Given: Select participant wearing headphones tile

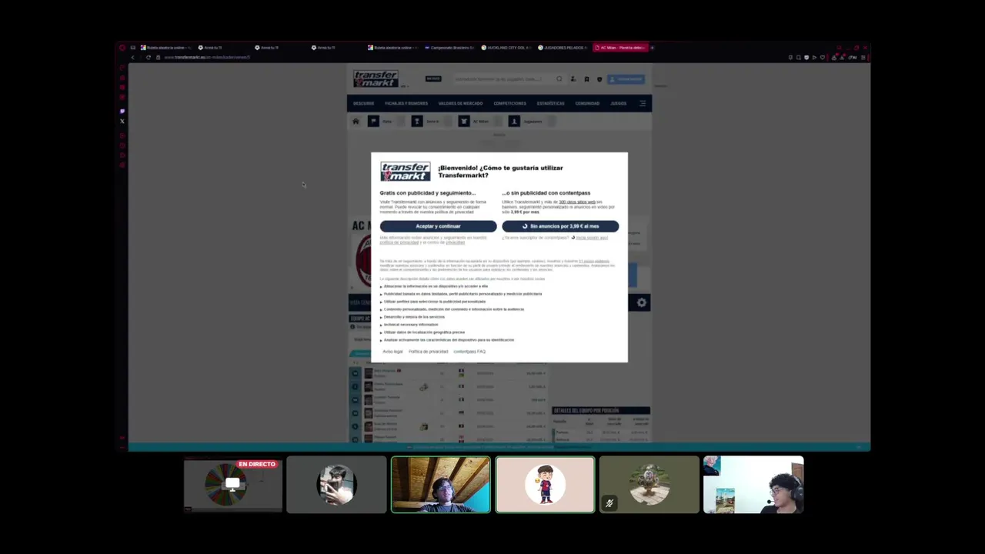Looking at the screenshot, I should [x=753, y=485].
